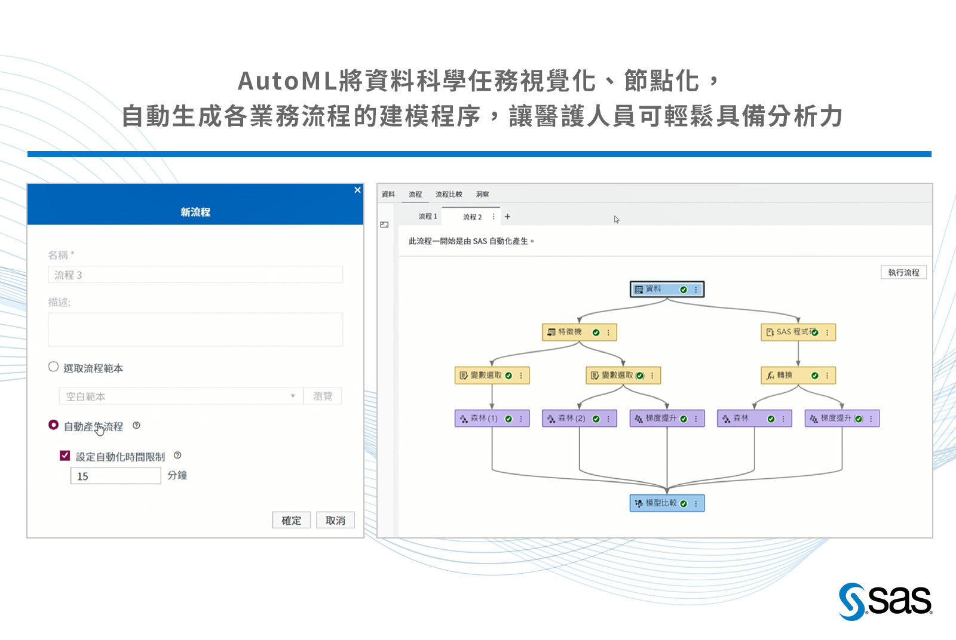Click the 特徵機 node icon

[x=551, y=333]
